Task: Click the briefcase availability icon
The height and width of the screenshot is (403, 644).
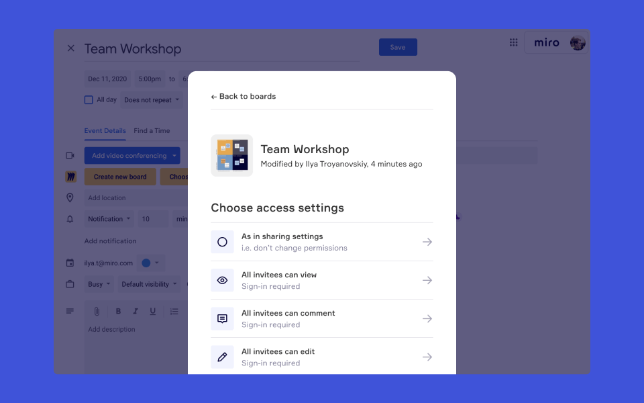Action: (70, 284)
